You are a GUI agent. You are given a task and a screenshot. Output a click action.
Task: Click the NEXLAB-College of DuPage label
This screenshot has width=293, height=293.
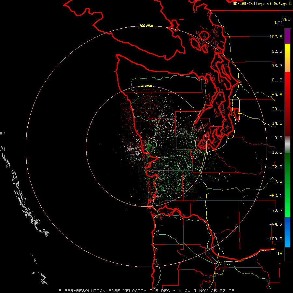point(262,4)
